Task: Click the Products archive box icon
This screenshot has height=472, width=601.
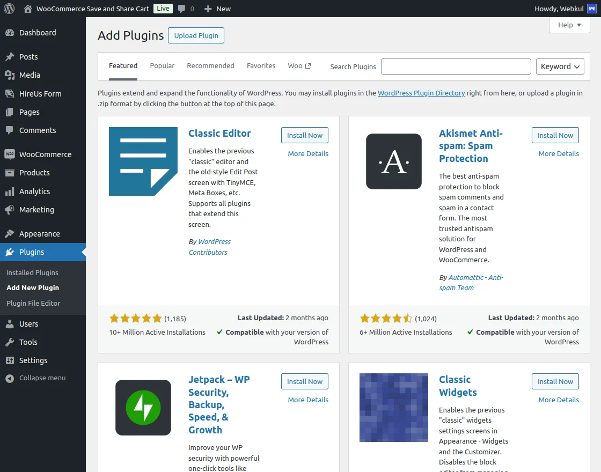Action: [10, 173]
